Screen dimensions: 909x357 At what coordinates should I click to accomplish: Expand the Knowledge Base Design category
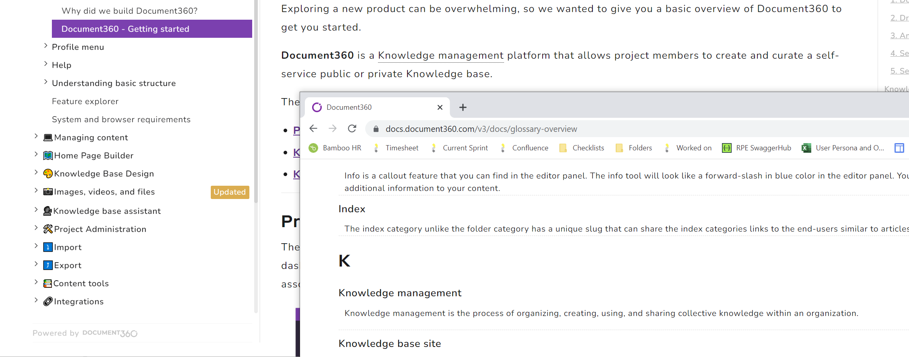(x=36, y=172)
